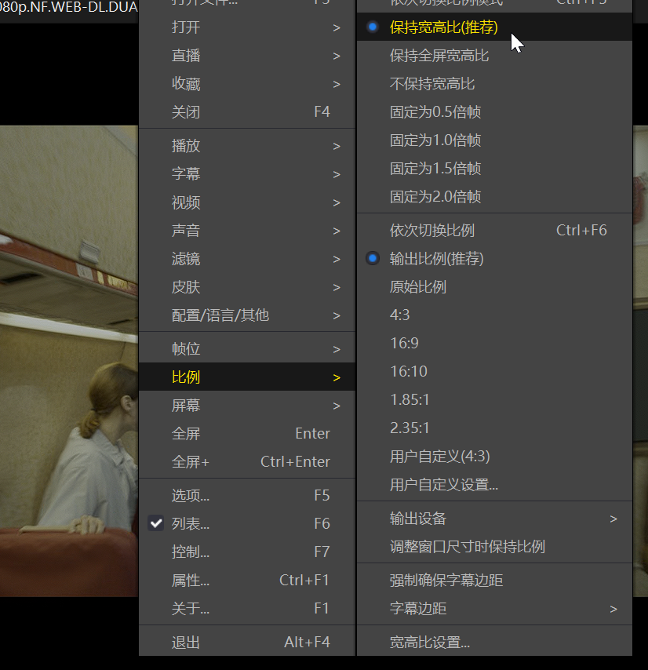648x670 pixels.
Task: Choose the 全屏+ menu item
Action: [247, 461]
